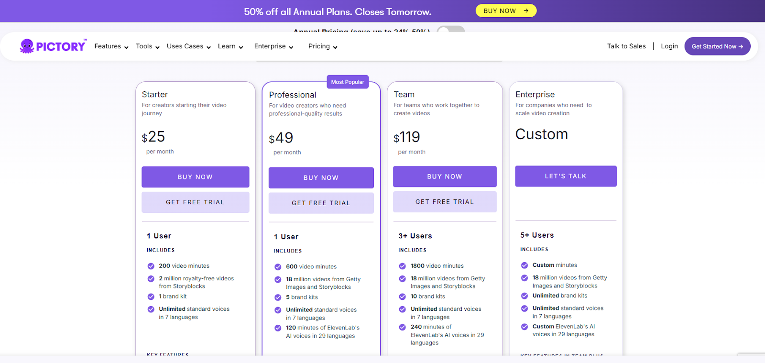Click checkmark by Professional 18 million videos
Image resolution: width=765 pixels, height=363 pixels.
click(x=278, y=279)
